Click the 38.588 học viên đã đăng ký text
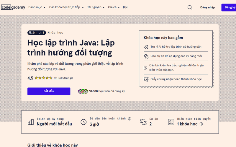Screen dimensions: 236x147 click(106, 91)
